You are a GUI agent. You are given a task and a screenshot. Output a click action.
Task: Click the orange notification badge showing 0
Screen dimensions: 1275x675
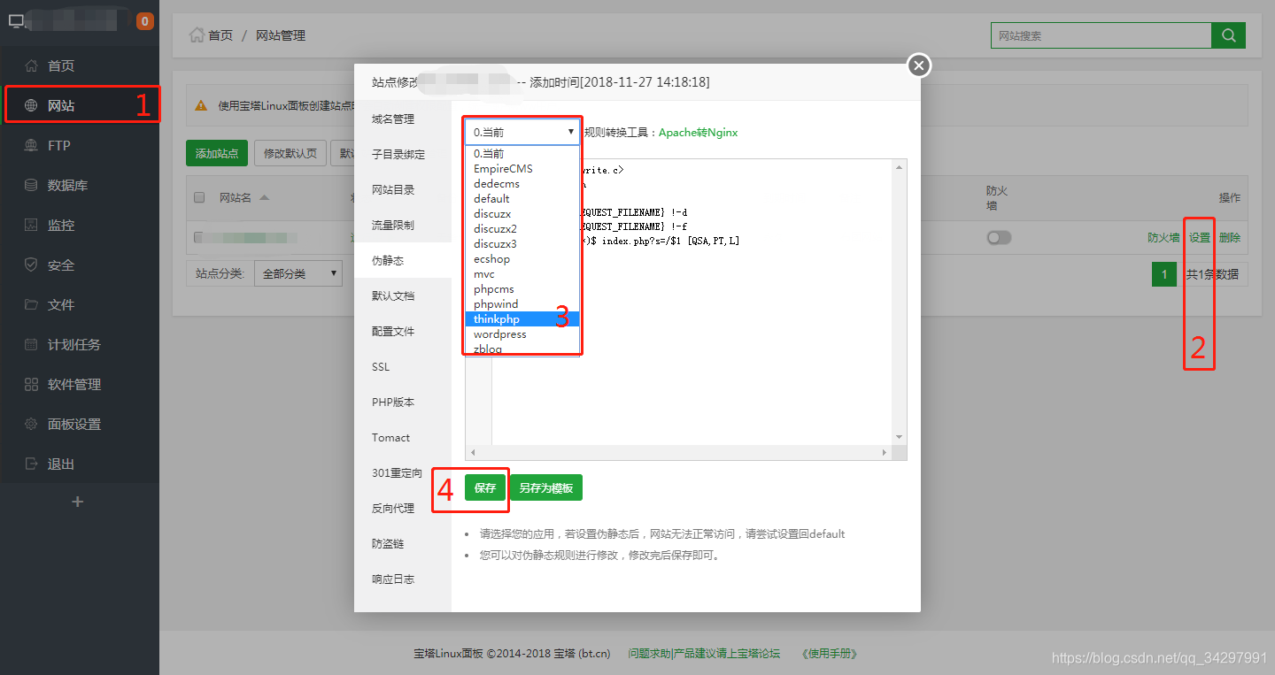144,21
